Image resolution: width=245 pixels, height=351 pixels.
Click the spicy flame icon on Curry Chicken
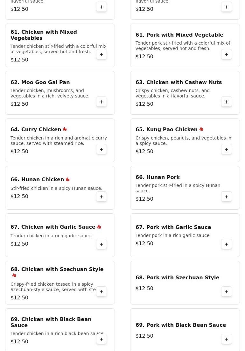click(x=65, y=129)
